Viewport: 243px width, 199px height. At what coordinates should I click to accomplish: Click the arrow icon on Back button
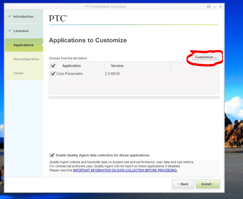(178, 184)
